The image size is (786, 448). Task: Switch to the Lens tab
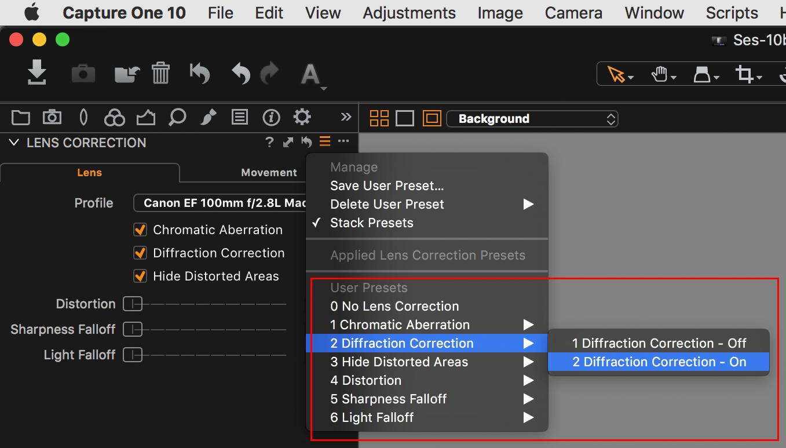coord(89,173)
